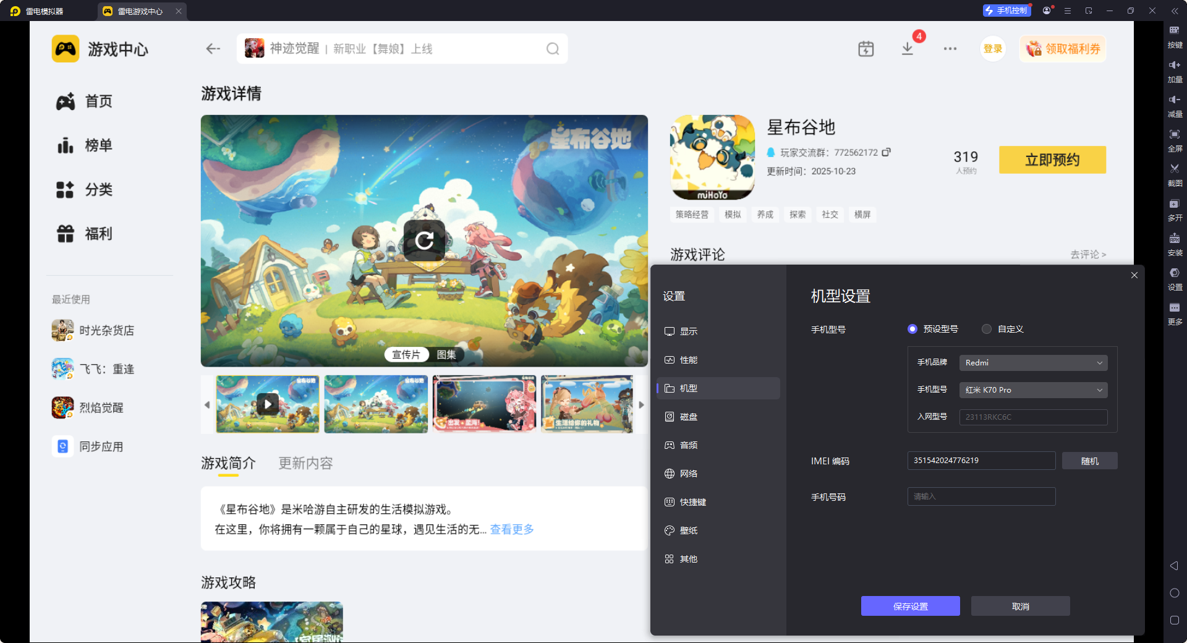The width and height of the screenshot is (1187, 643).
Task: Go to 首页 in the left sidebar
Action: 85,101
